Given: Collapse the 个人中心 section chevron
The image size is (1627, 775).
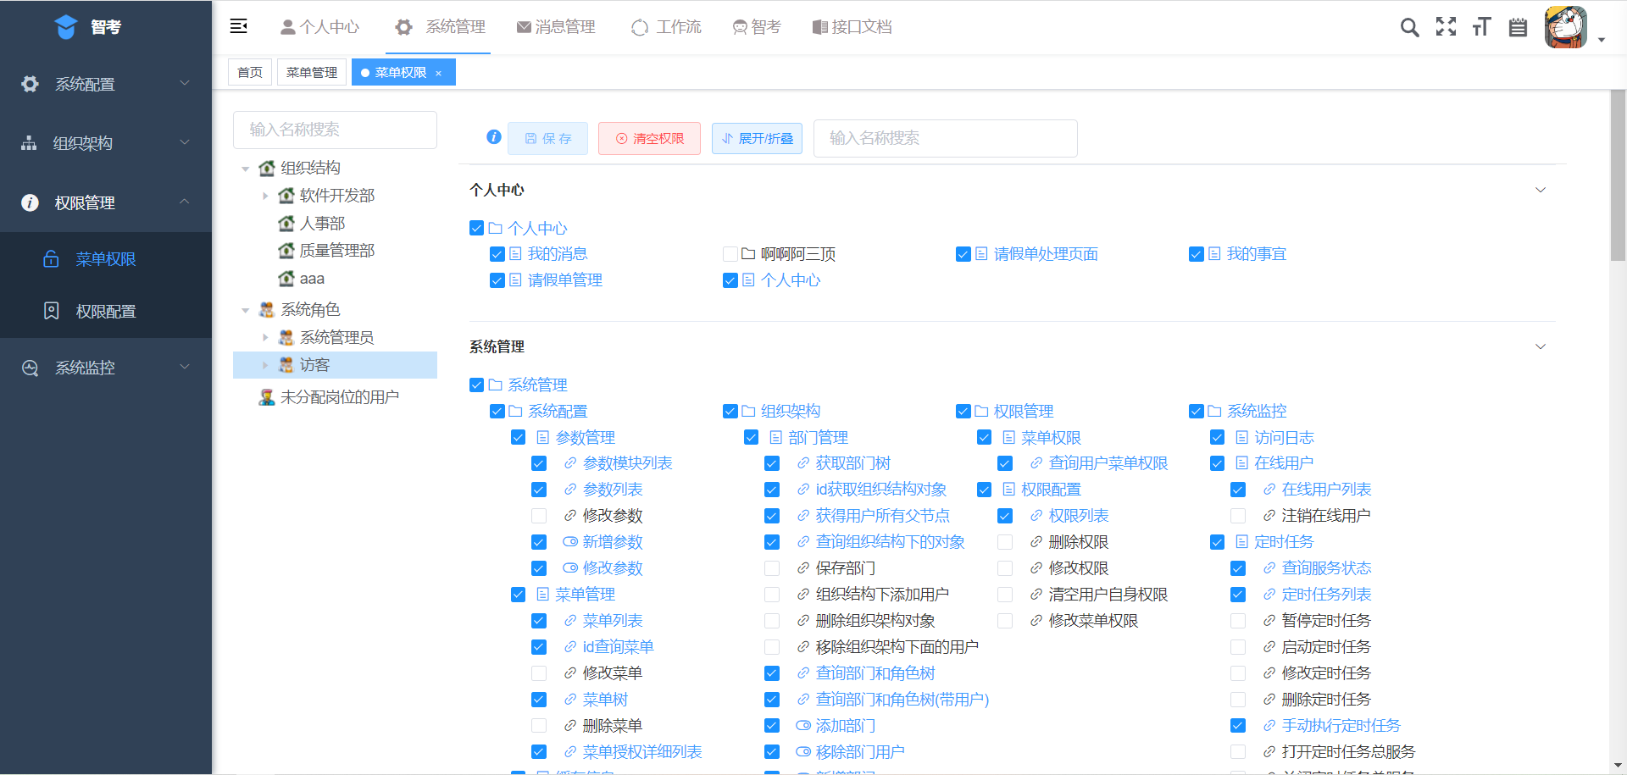Looking at the screenshot, I should [1540, 190].
